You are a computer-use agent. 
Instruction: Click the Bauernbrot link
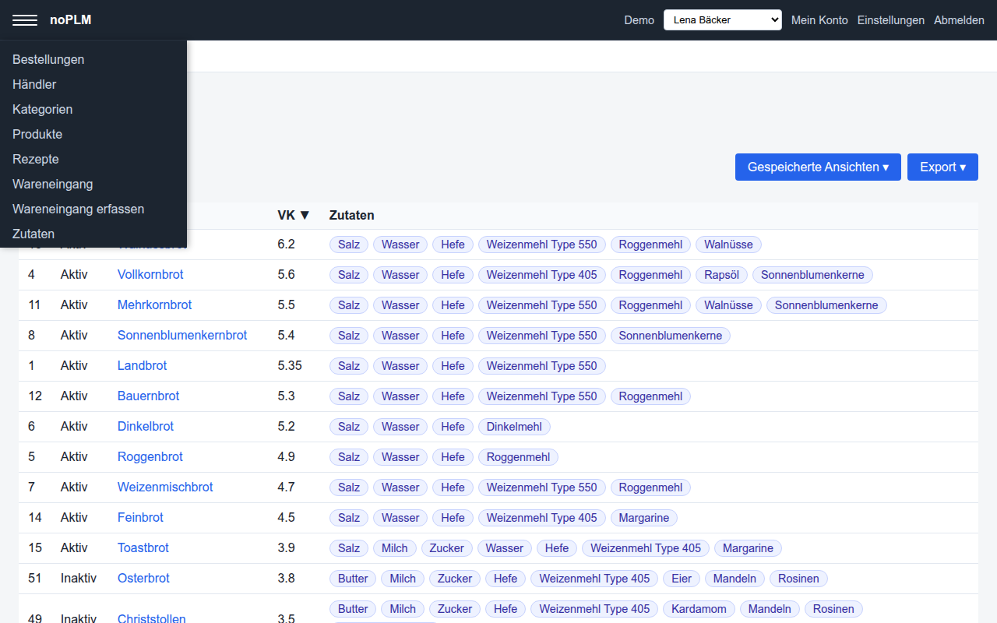pyautogui.click(x=148, y=396)
